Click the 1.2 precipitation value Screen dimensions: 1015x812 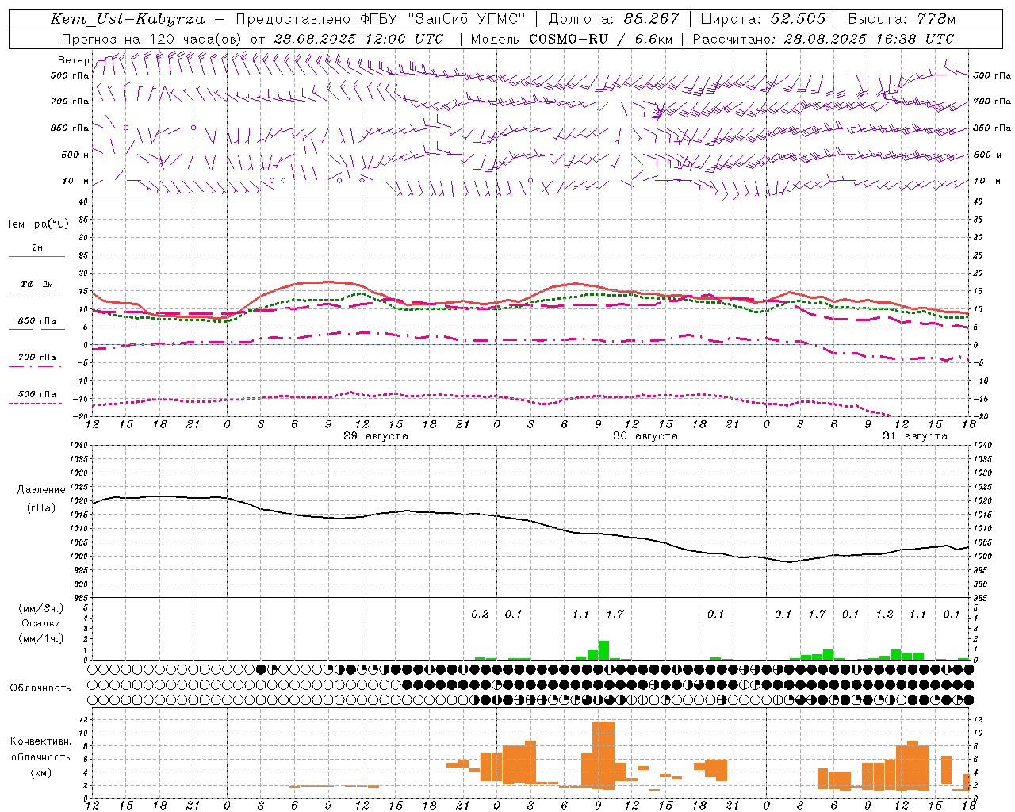tap(884, 614)
